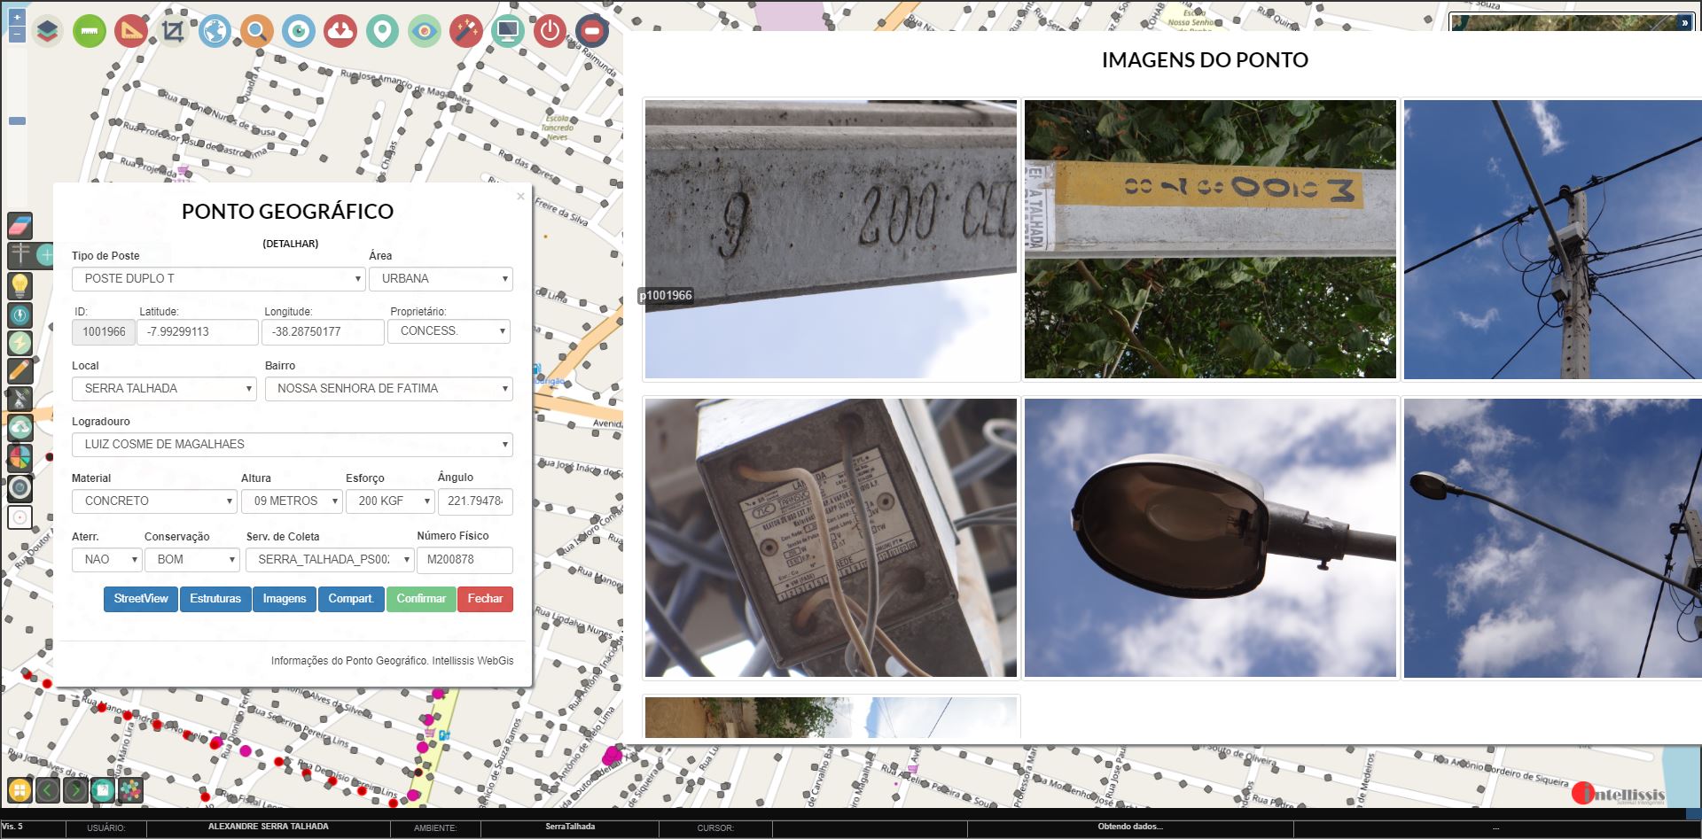Select the green ruler measure tool
This screenshot has height=839, width=1702.
(90, 32)
